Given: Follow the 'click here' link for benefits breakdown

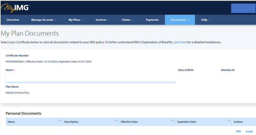Looking at the screenshot, I should (x=180, y=42).
